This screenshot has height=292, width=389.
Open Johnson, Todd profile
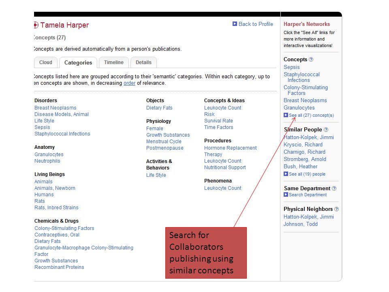click(300, 224)
